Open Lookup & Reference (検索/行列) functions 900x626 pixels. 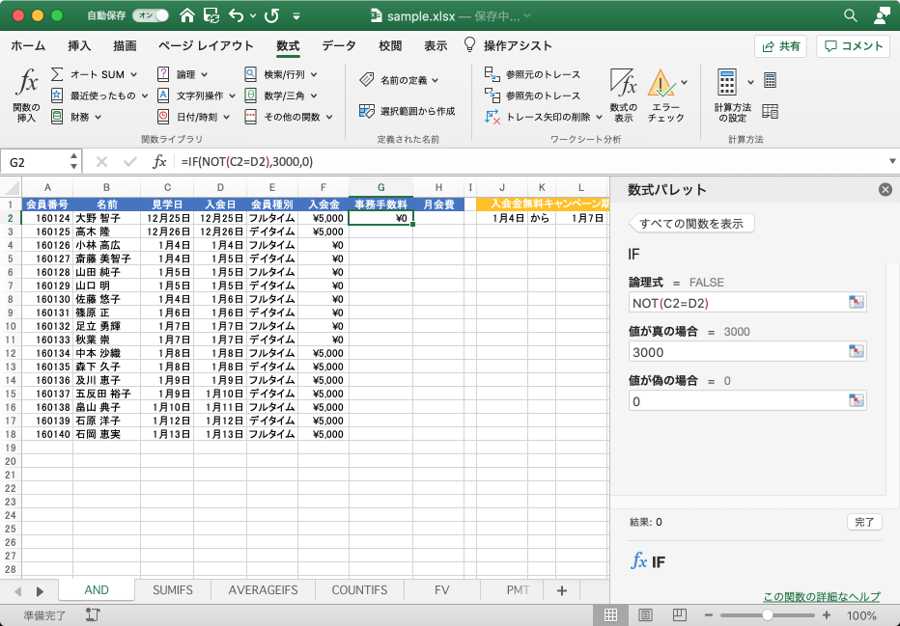tap(281, 74)
